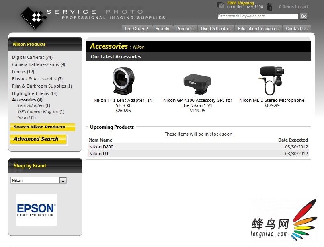View the 0 items in cart link
324x247 pixels.
[x=293, y=7]
